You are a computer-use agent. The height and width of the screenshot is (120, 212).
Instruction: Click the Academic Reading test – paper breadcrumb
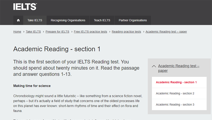(166, 32)
